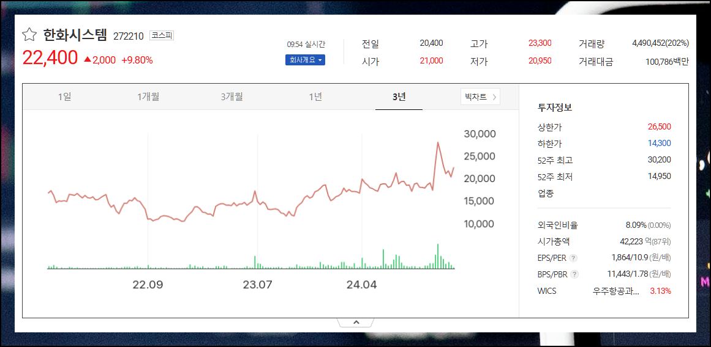Click the 상한가 value 26,500

(660, 126)
